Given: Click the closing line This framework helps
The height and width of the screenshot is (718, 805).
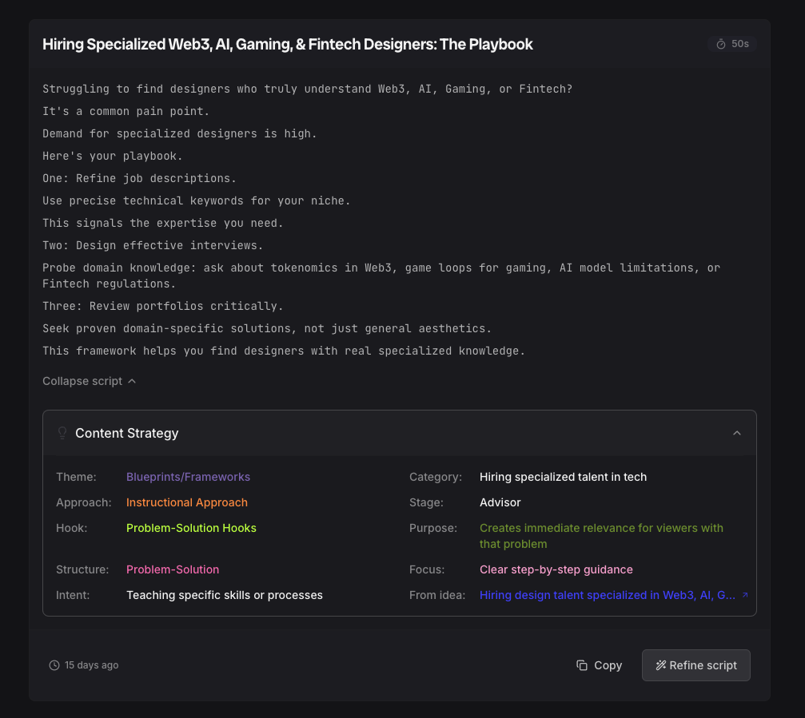Looking at the screenshot, I should (x=284, y=351).
